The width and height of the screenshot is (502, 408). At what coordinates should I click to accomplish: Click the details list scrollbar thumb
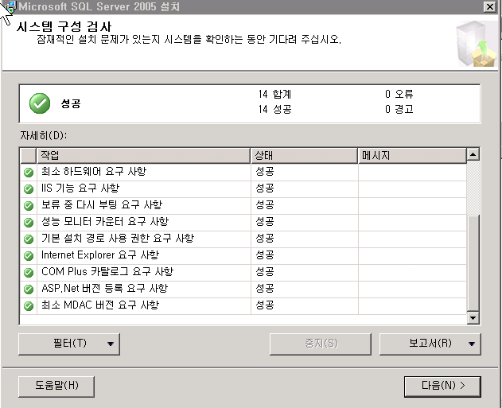473,262
